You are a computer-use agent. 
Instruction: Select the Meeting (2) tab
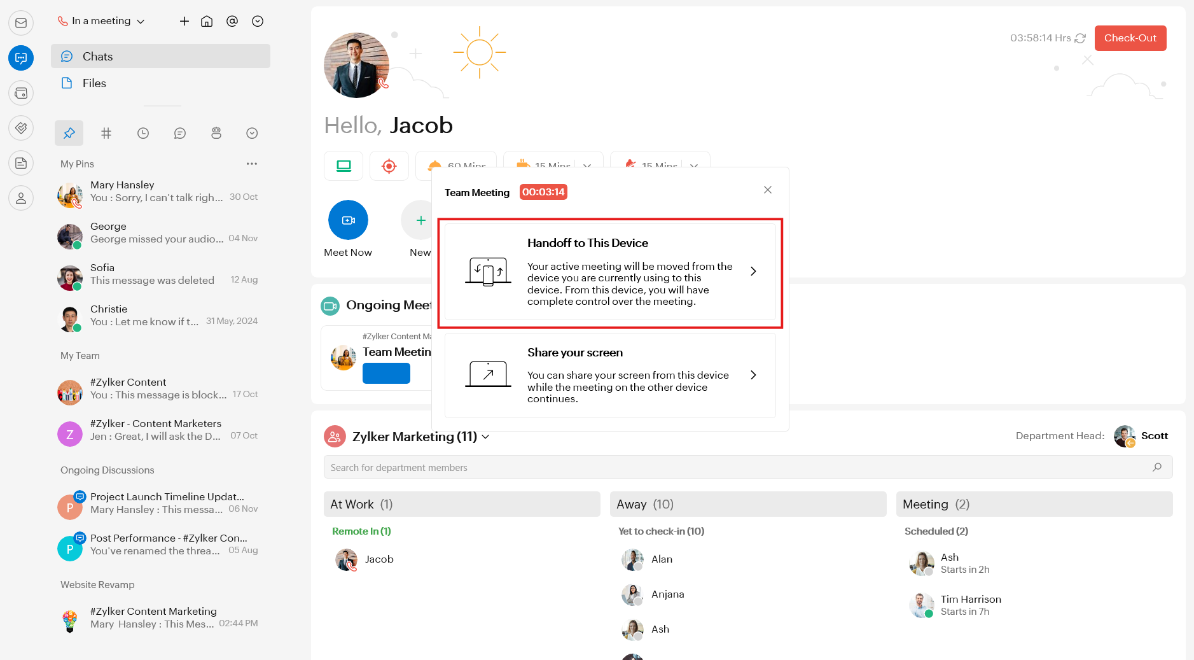click(1034, 504)
